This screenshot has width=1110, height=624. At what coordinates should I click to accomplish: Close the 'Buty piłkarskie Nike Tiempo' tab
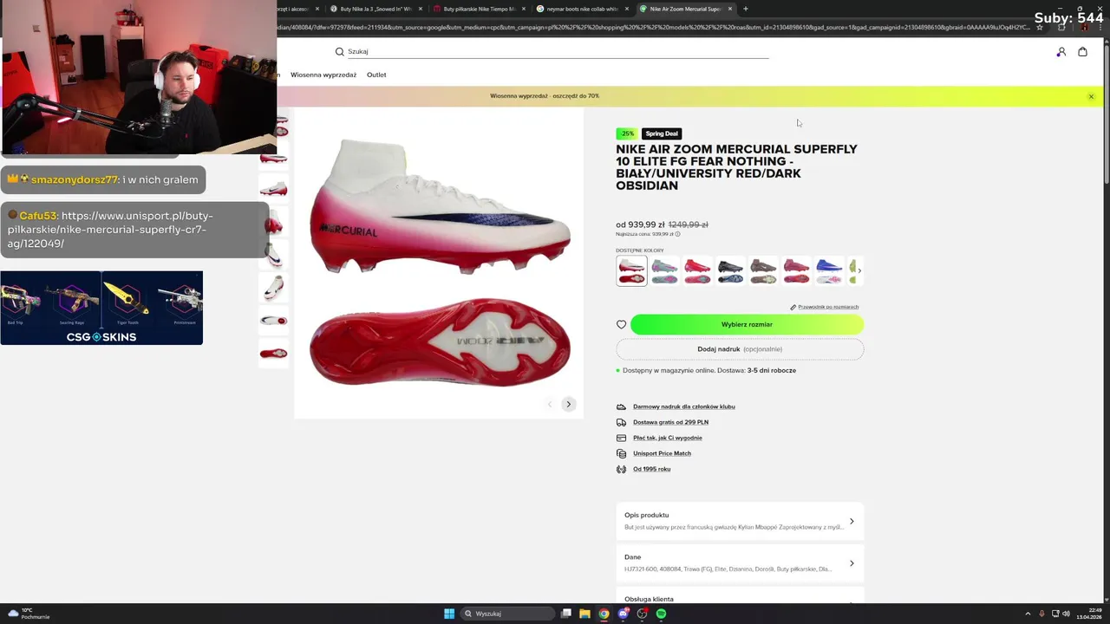[x=524, y=9]
